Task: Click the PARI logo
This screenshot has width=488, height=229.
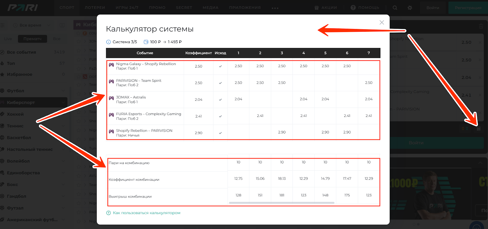Action: (23, 8)
